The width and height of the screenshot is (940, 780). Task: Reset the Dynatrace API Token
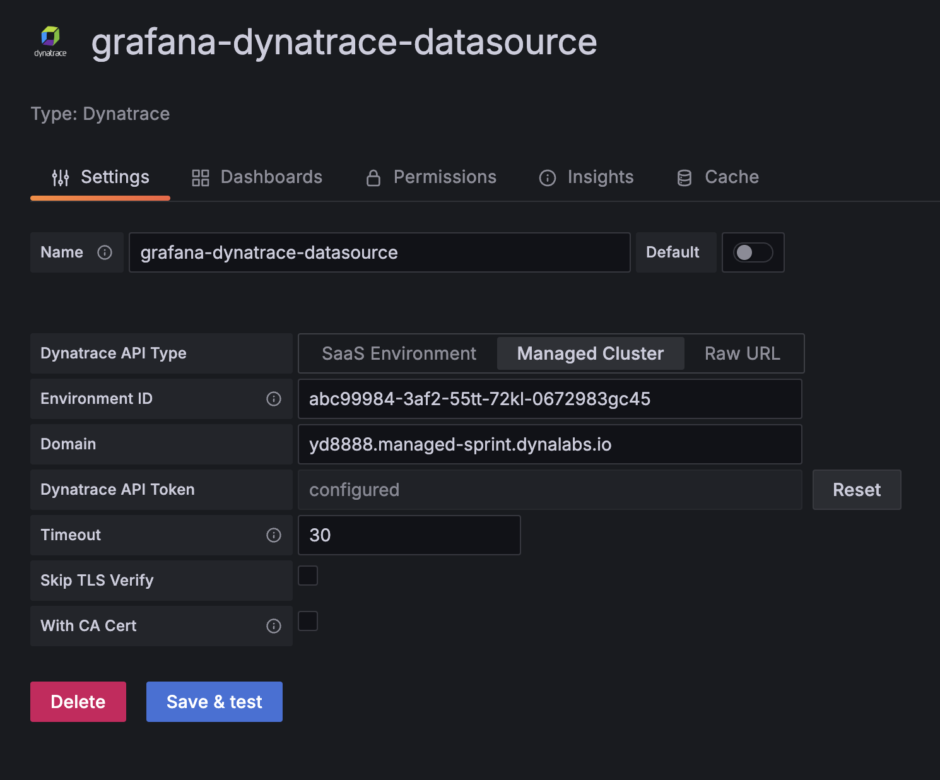(x=856, y=490)
